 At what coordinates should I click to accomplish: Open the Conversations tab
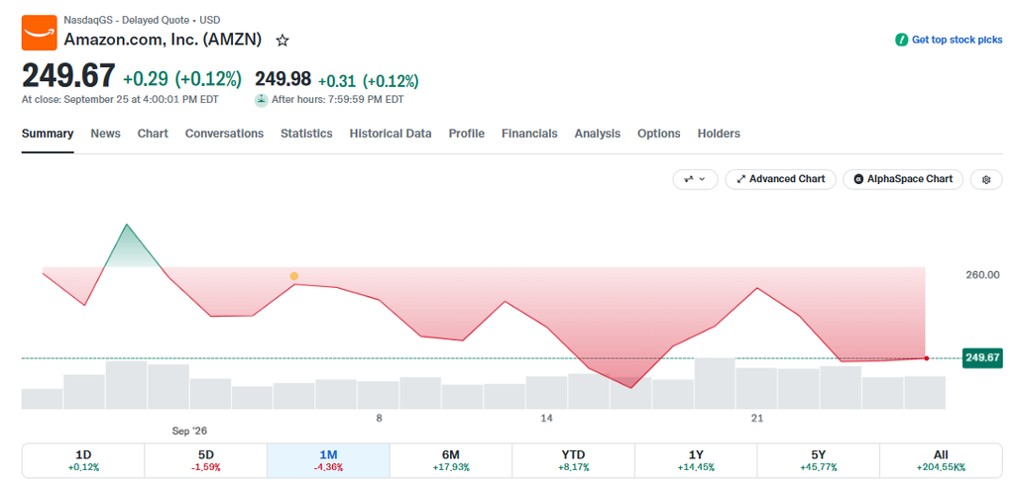225,134
